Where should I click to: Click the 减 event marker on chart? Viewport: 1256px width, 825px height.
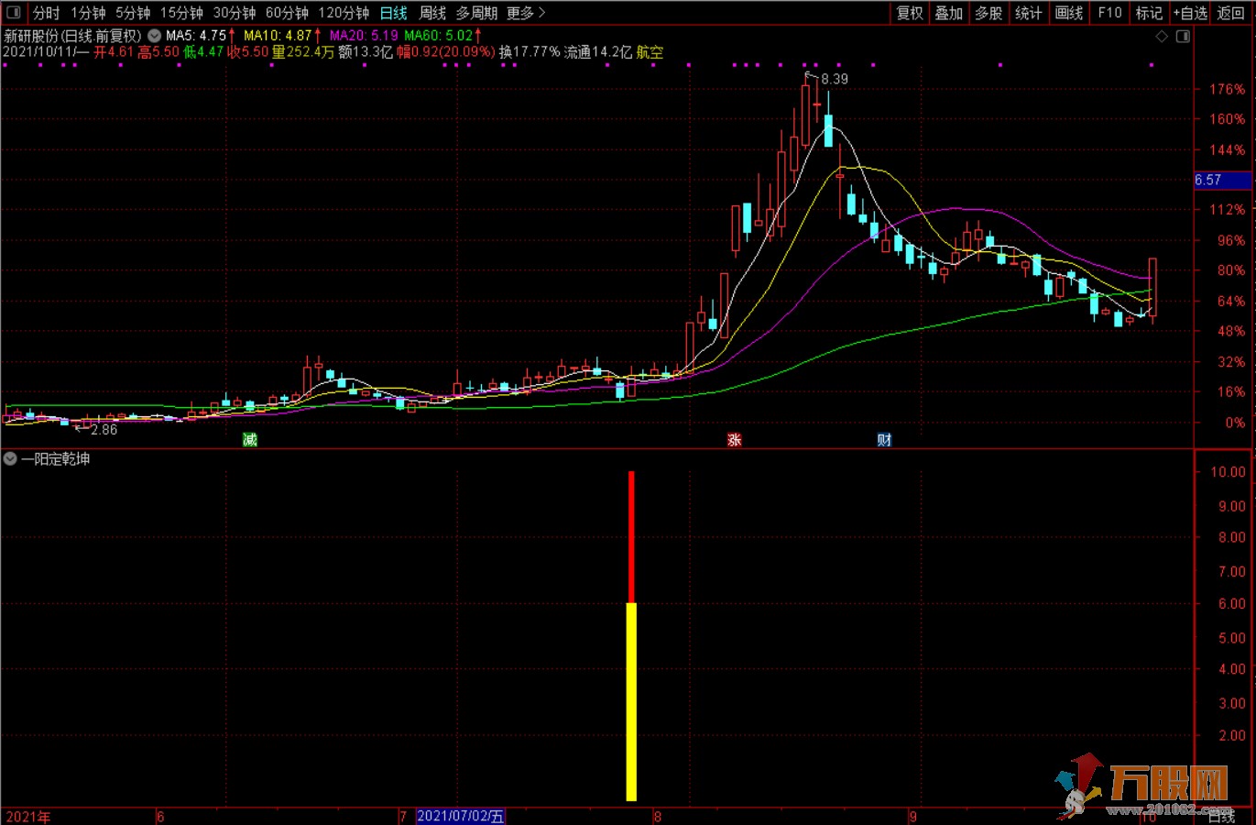249,439
